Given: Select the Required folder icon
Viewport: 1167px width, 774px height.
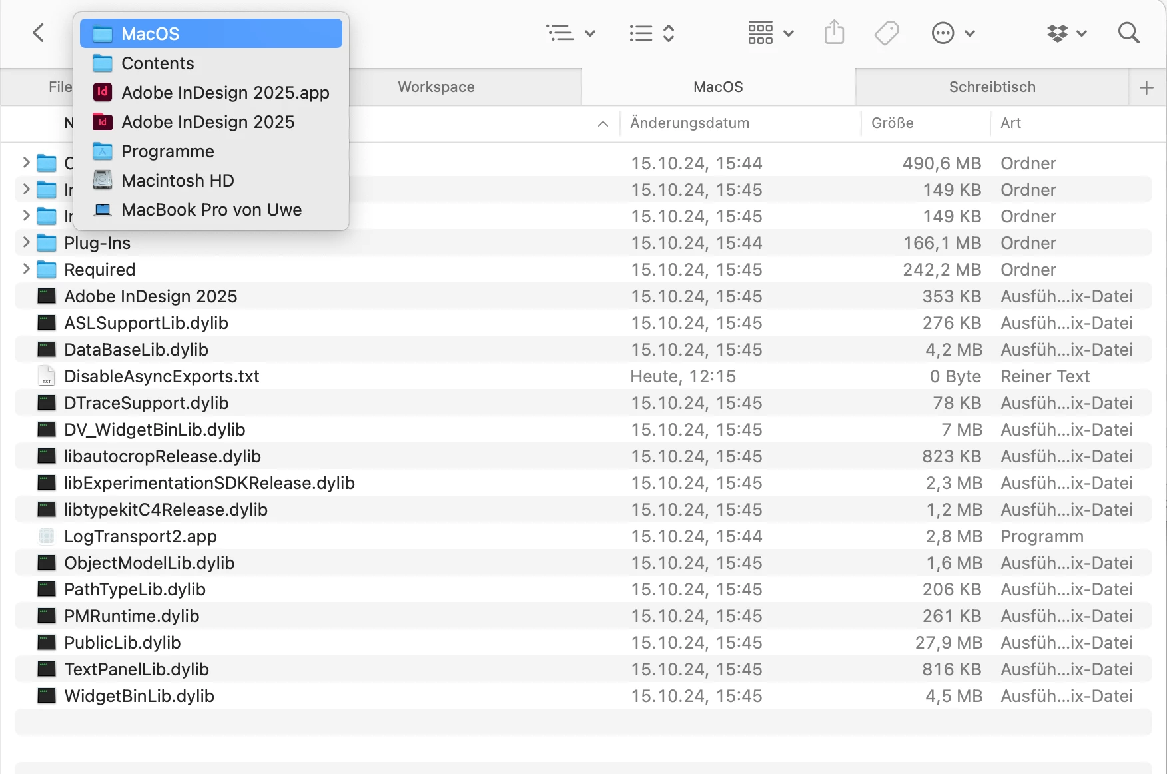Looking at the screenshot, I should click(47, 270).
